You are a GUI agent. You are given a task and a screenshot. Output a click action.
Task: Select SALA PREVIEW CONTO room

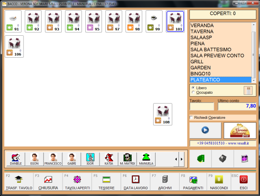coord(221,56)
